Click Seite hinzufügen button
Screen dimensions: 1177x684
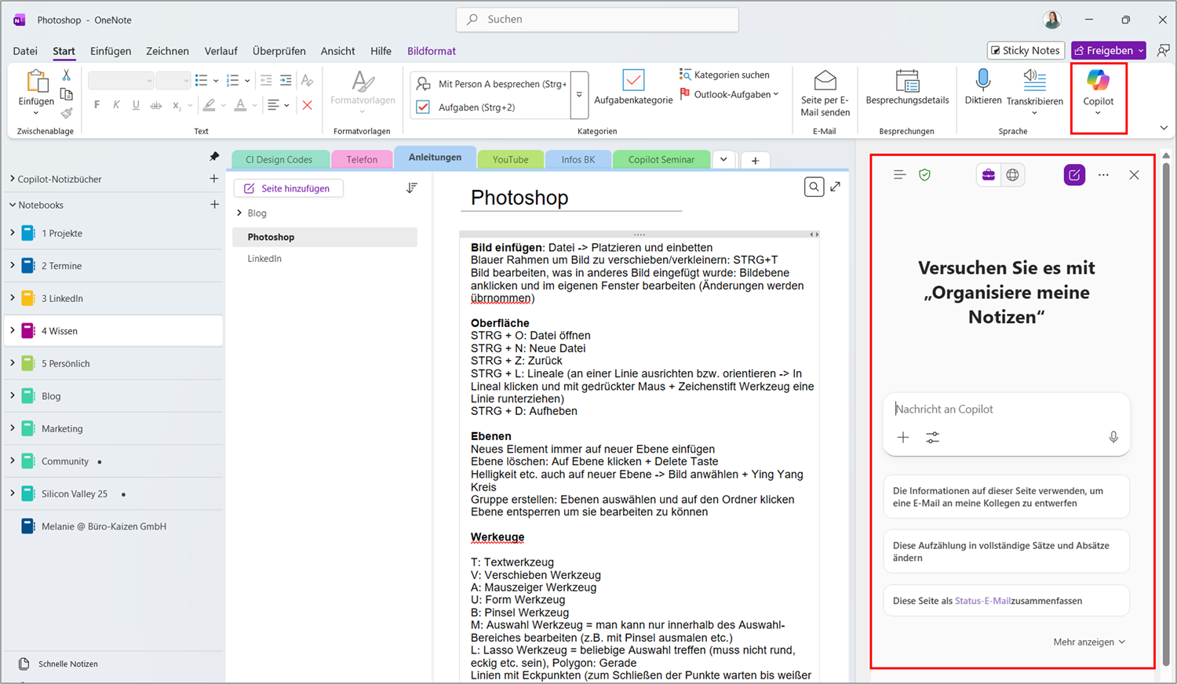(x=288, y=188)
